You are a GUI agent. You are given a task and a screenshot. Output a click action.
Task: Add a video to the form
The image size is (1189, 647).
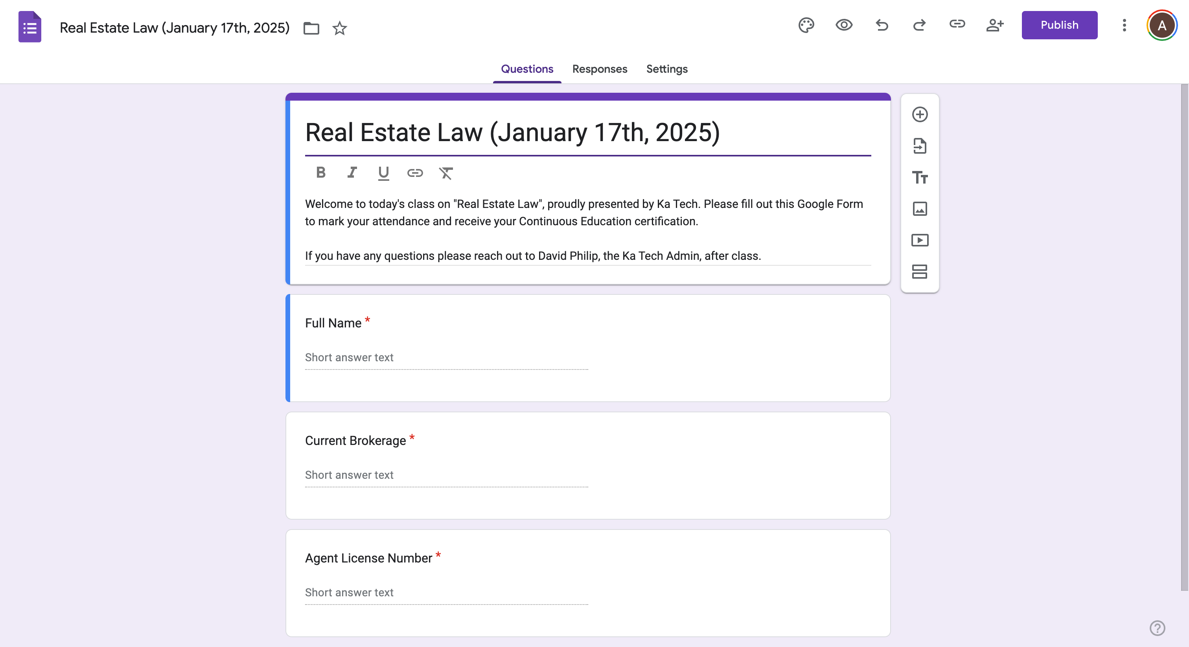(x=919, y=240)
